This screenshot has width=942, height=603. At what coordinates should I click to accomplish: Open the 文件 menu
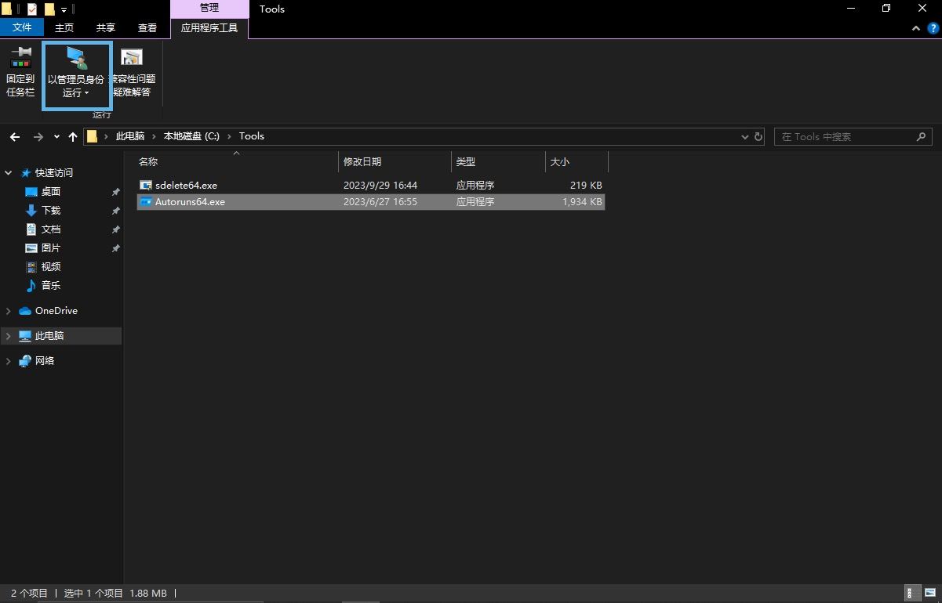coord(22,27)
